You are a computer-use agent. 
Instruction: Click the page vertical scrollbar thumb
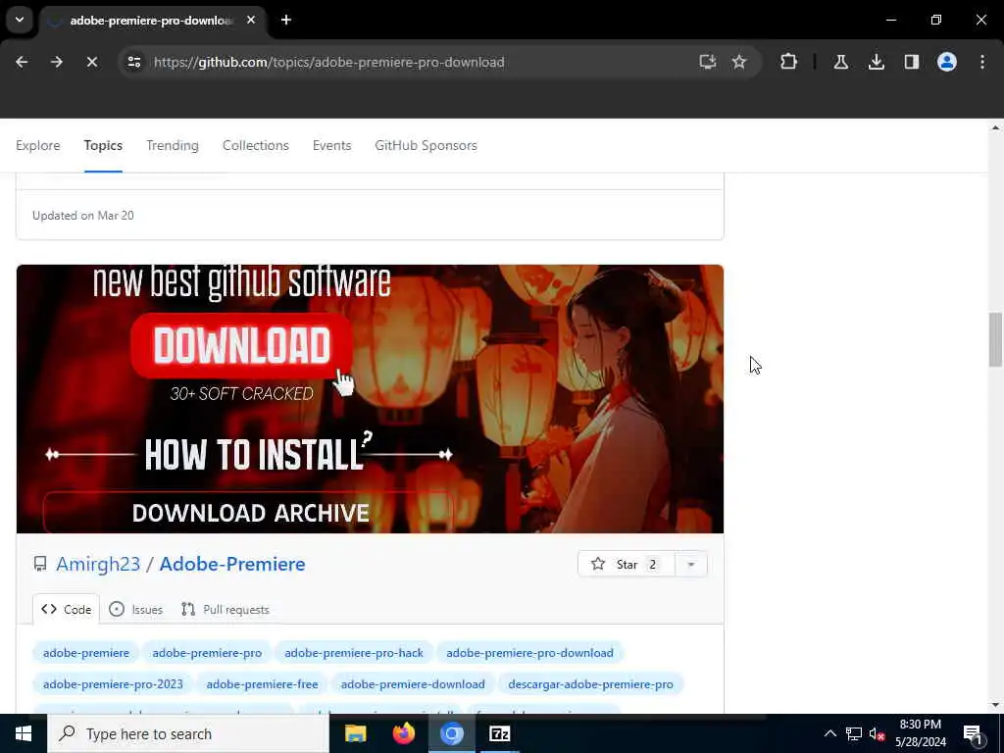click(x=995, y=339)
